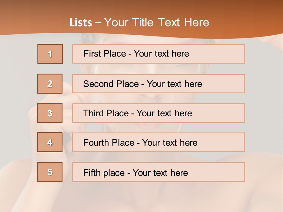Click the First Place text bar
Screen dimensions: 283x212
click(159, 54)
